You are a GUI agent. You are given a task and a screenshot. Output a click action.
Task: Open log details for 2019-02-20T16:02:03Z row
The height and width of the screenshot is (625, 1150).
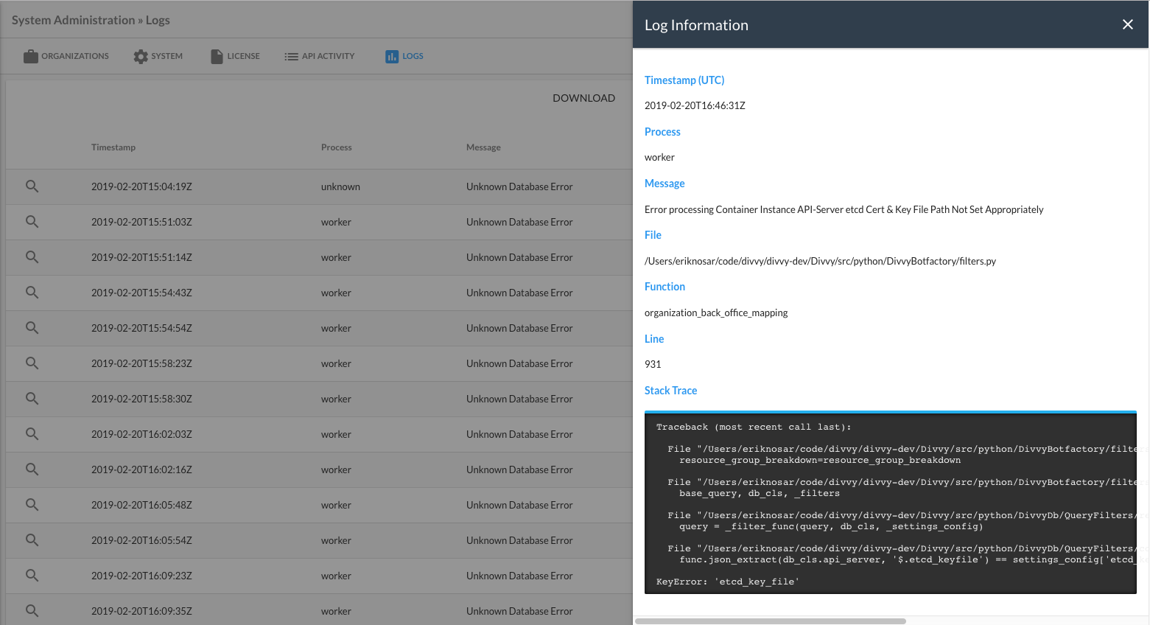[32, 434]
